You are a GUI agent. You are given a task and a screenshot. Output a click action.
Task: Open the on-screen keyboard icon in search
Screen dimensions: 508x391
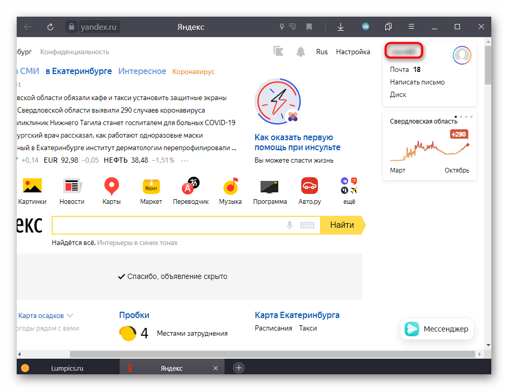click(307, 225)
